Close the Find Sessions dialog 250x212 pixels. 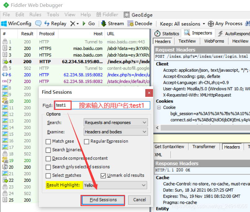(x=149, y=93)
